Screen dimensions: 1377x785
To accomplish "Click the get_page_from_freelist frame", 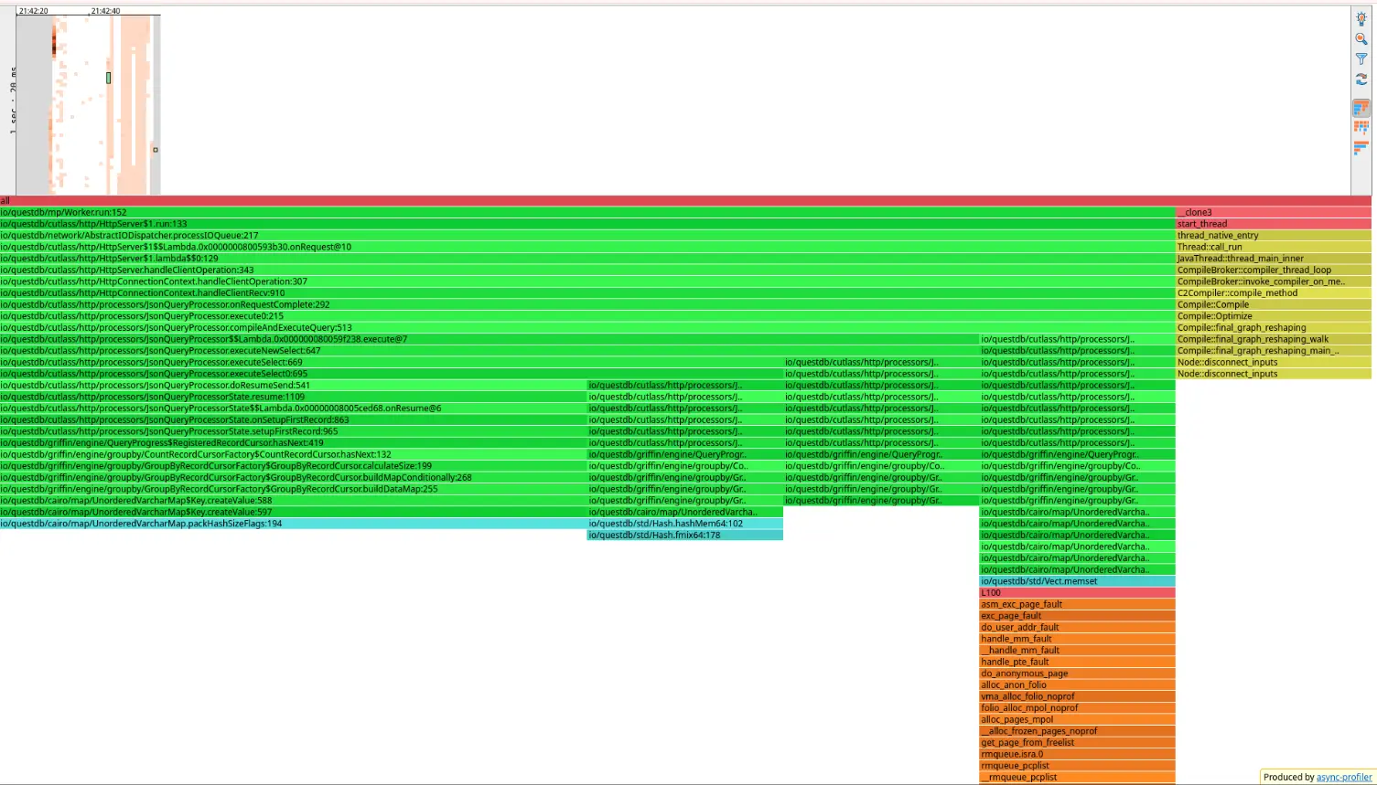I will [x=1077, y=743].
